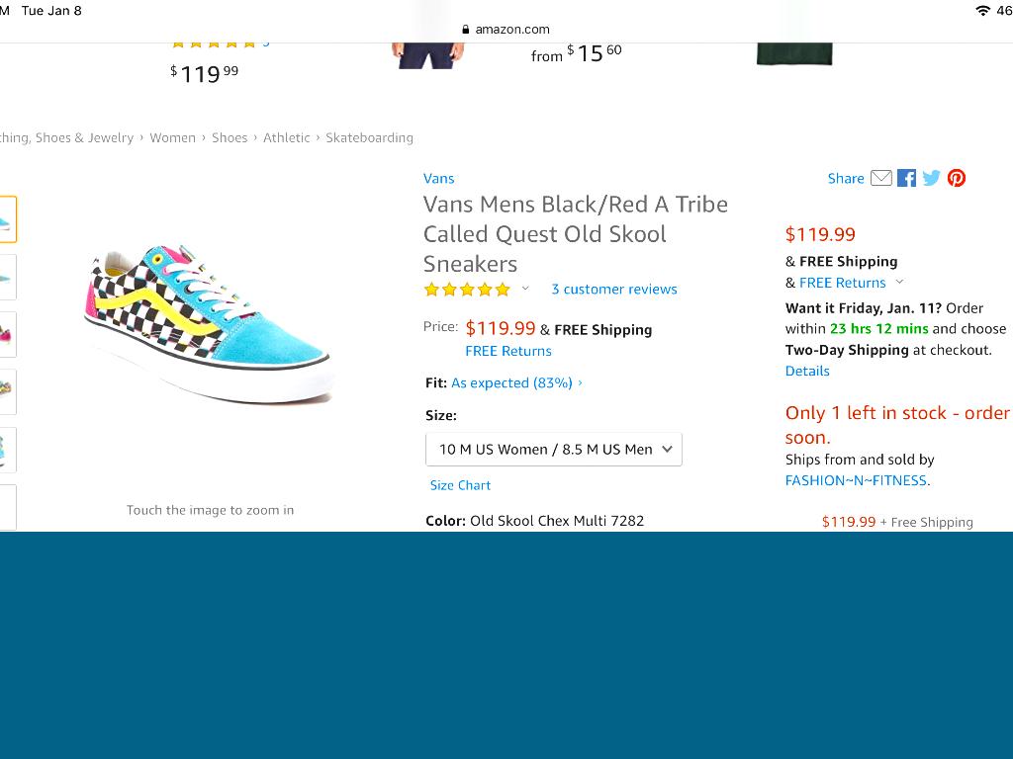
Task: Share product on Twitter bird icon
Action: 931,178
